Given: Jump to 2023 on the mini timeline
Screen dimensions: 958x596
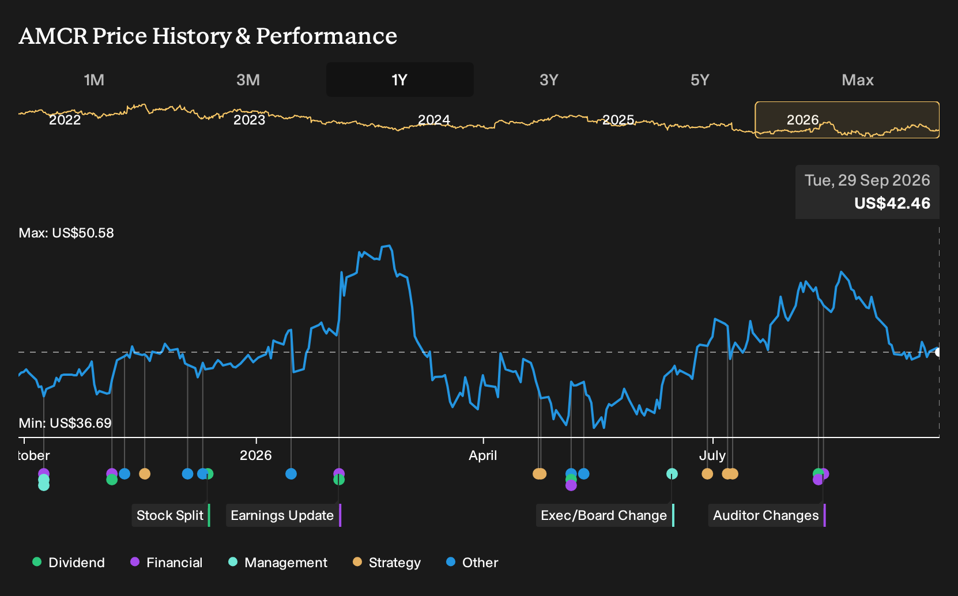Looking at the screenshot, I should coord(249,120).
